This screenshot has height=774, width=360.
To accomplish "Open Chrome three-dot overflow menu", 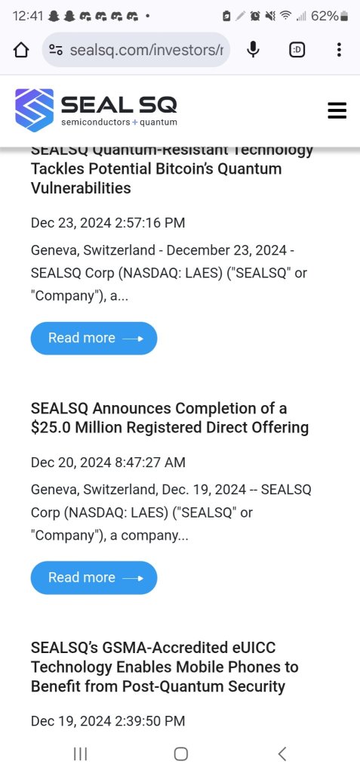I will pyautogui.click(x=339, y=49).
